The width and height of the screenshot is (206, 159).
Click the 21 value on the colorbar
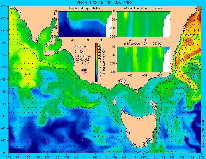[100, 55]
